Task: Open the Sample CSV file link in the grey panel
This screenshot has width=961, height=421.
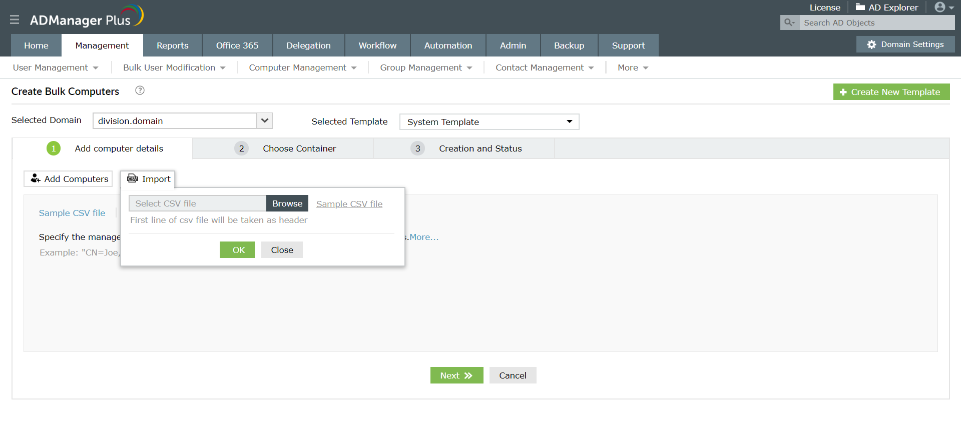Action: pyautogui.click(x=72, y=213)
